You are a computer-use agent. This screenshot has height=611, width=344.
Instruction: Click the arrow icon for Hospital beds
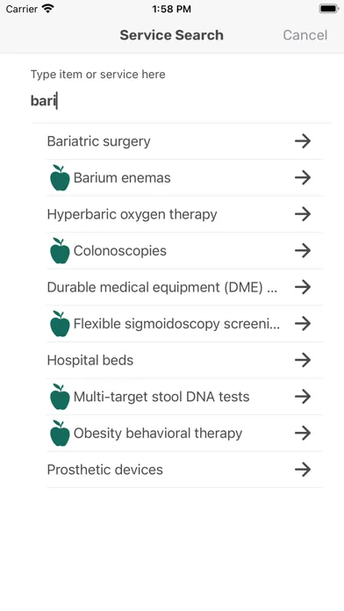(x=303, y=360)
